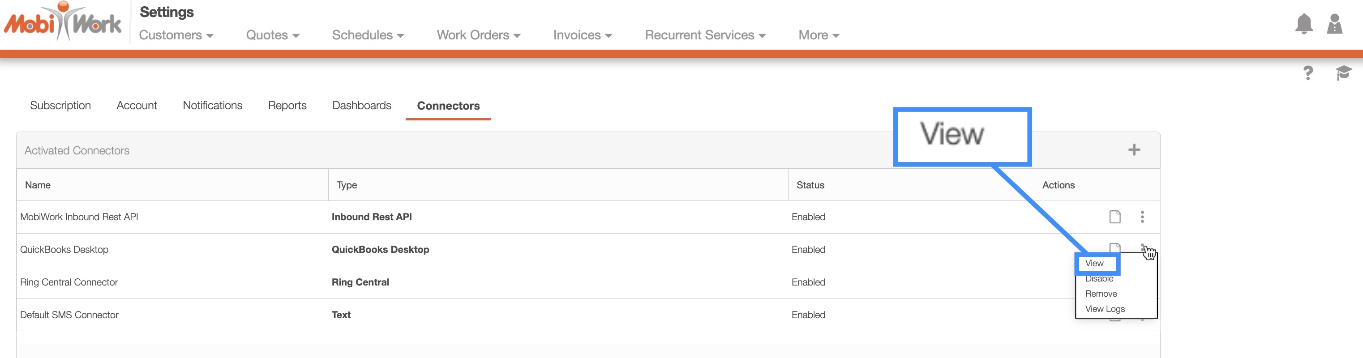Open the Work Orders dropdown
The width and height of the screenshot is (1363, 358).
point(478,35)
